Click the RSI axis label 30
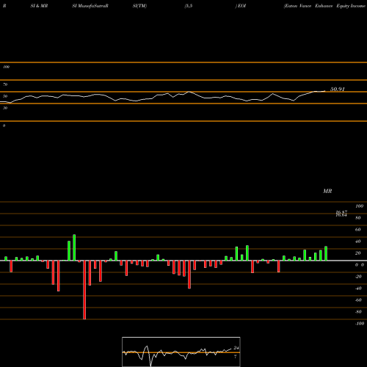The width and height of the screenshot is (367, 367). (x=5, y=108)
